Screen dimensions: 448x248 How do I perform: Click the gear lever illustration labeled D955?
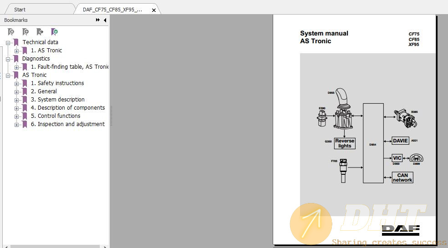tap(343, 109)
